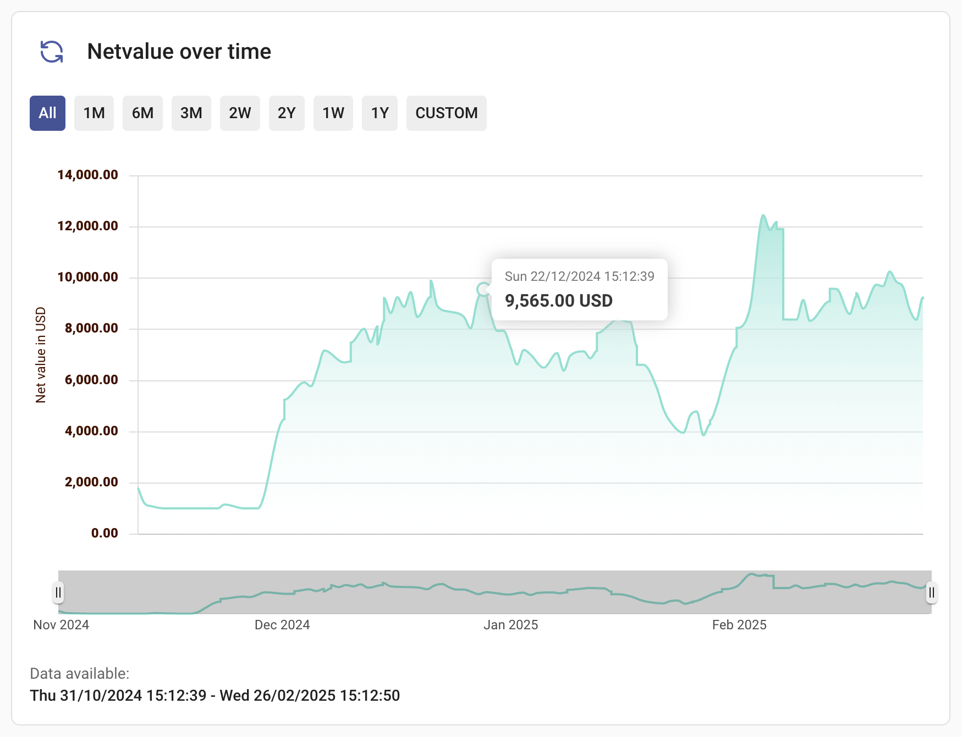962x737 pixels.
Task: Click the tooltip date Sun 22/12/2024
Action: 580,276
